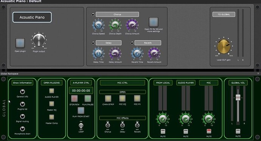Viewport: 261px width, 141px height.
Task: Toggle the Reverb enable LED
Action: tap(132, 43)
